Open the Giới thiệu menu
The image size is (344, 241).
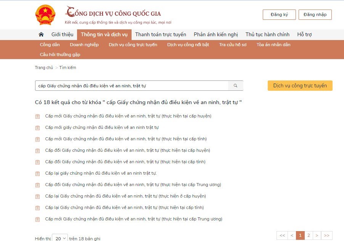pyautogui.click(x=62, y=34)
